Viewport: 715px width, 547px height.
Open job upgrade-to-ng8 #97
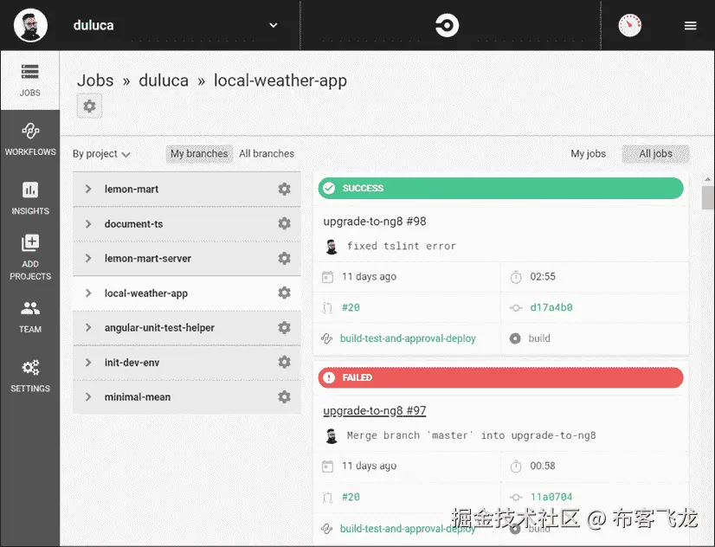[375, 411]
